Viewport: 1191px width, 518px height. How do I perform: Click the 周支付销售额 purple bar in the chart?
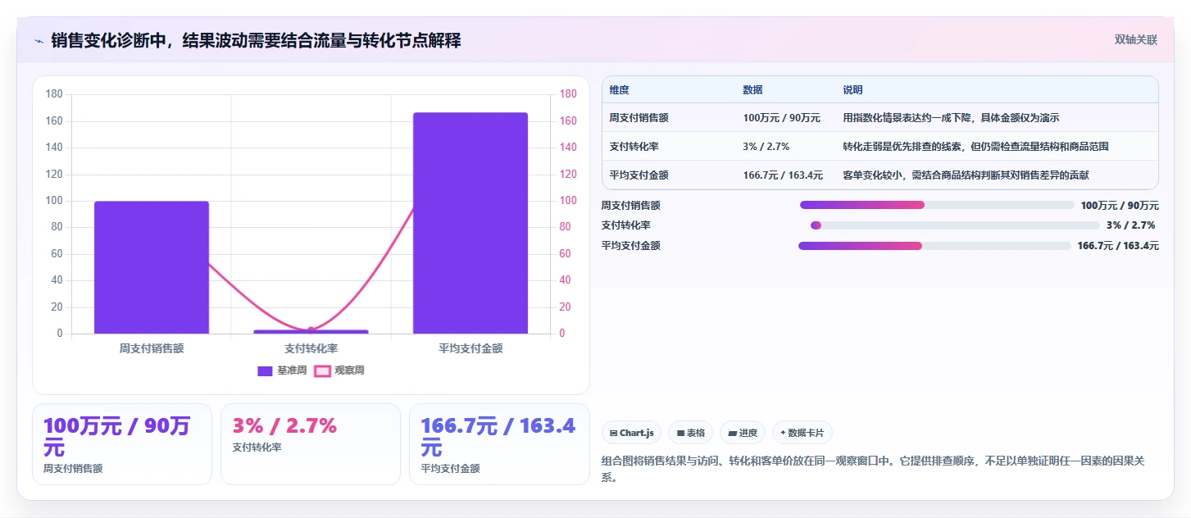tap(152, 267)
